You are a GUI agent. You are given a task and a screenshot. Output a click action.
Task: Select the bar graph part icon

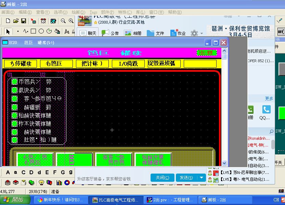pos(59,182)
